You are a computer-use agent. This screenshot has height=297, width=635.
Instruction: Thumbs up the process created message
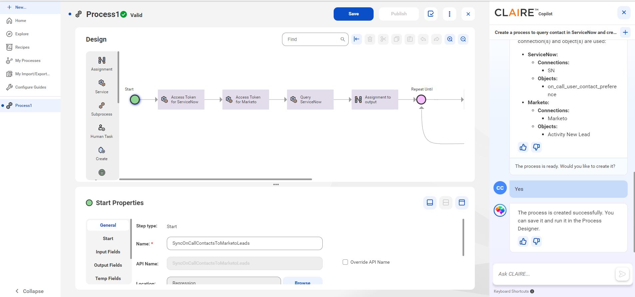point(523,241)
